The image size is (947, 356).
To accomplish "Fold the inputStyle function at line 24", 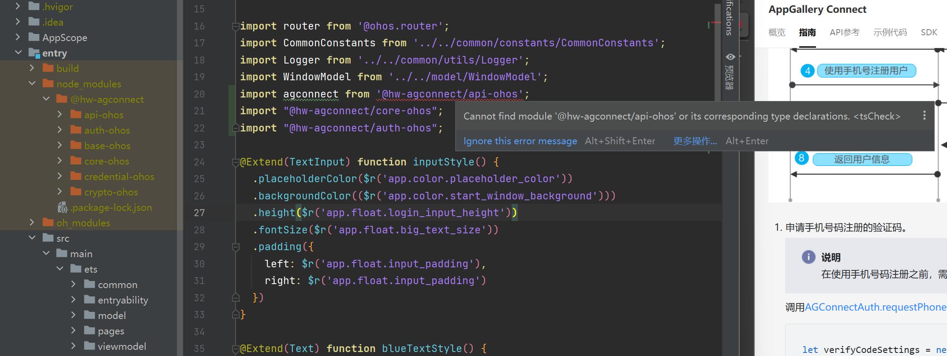I will (236, 162).
